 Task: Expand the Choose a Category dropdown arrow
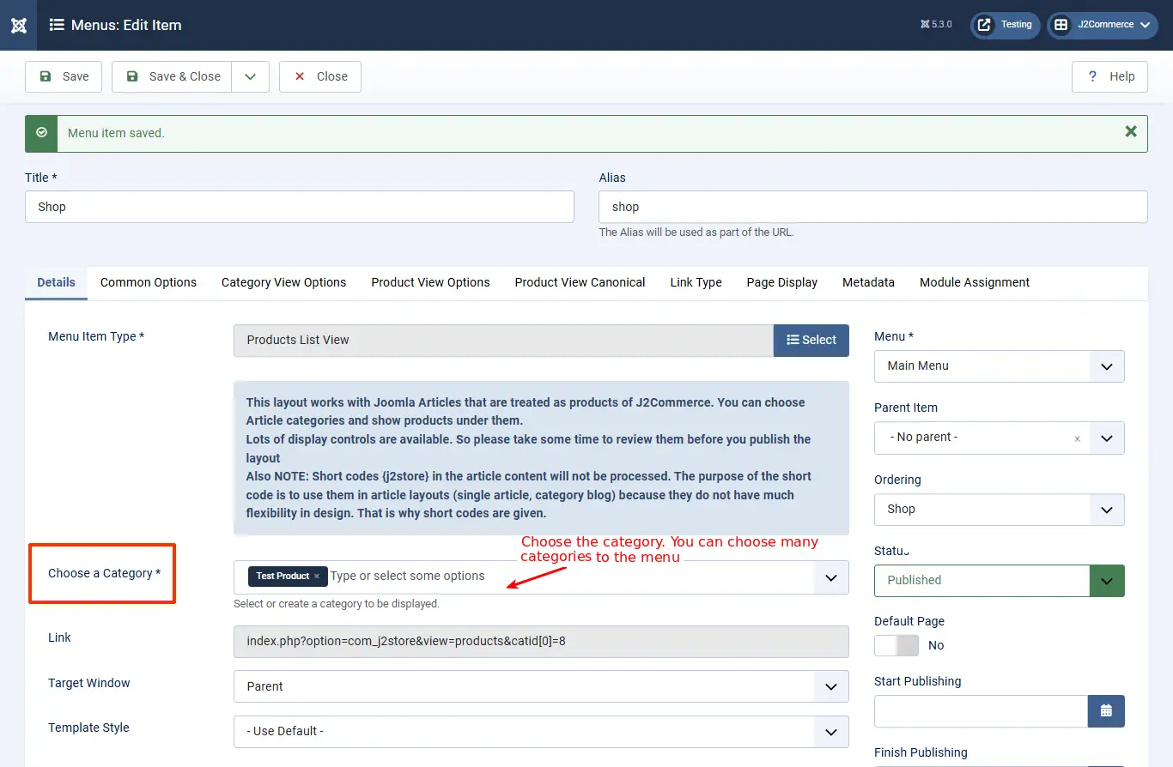(830, 577)
